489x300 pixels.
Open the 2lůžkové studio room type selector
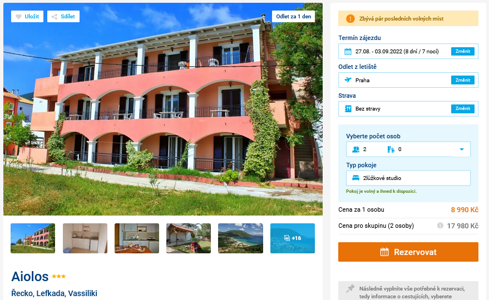(408, 178)
